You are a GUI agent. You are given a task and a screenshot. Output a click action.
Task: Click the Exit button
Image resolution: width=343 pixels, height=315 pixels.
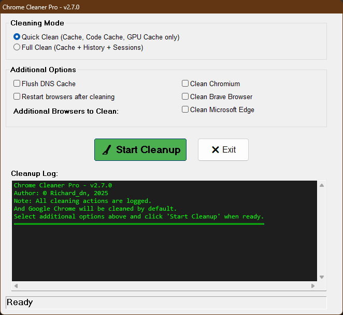tap(223, 149)
